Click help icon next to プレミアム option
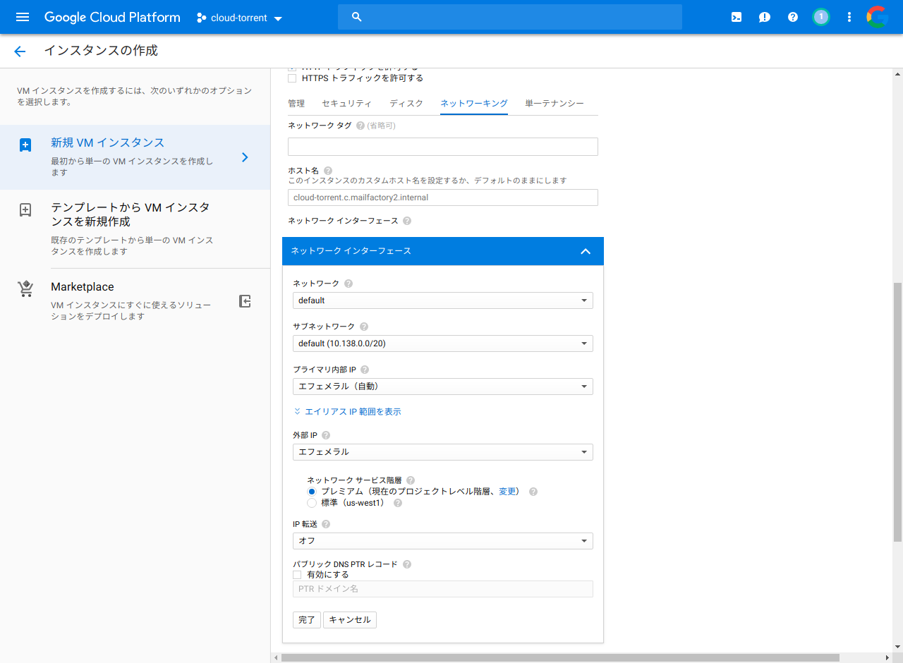Image resolution: width=903 pixels, height=663 pixels. coord(533,492)
